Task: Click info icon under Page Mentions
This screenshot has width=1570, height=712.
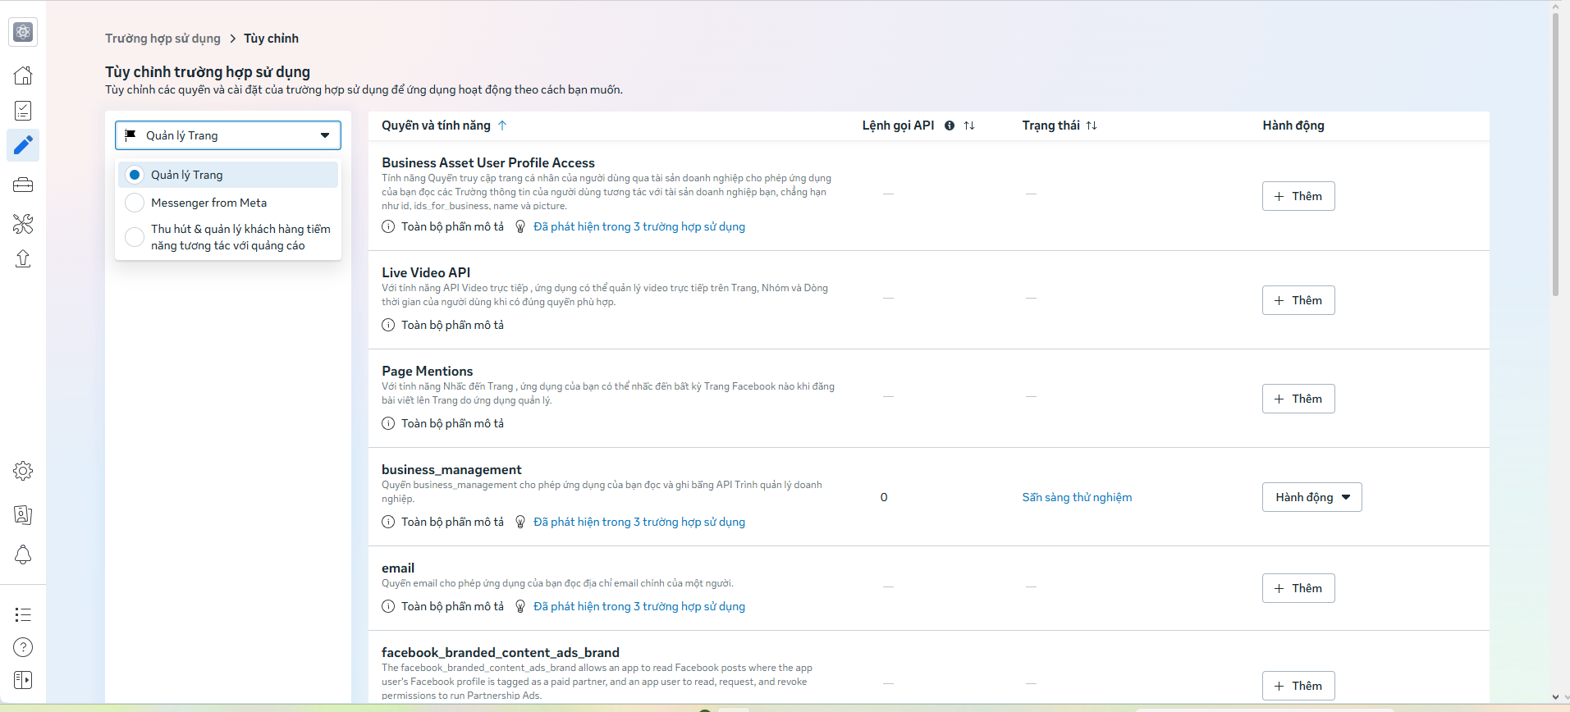Action: pyautogui.click(x=388, y=423)
